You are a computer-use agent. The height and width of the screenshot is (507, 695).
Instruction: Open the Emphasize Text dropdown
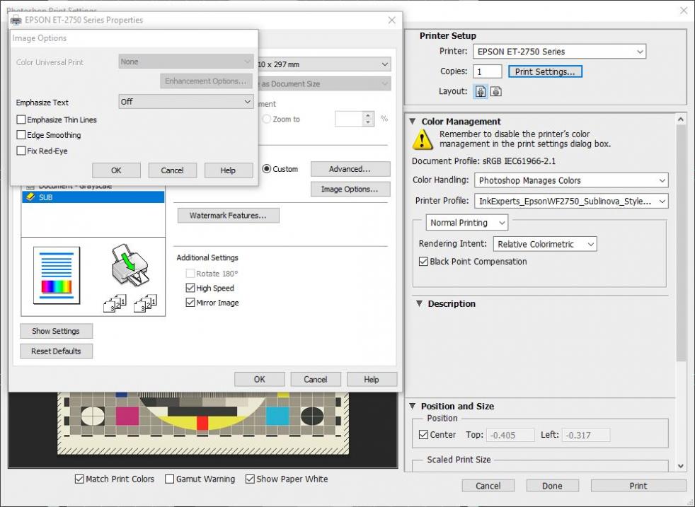click(x=186, y=101)
